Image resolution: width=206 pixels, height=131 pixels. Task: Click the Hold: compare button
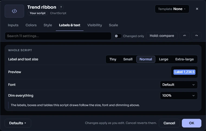pos(162,36)
